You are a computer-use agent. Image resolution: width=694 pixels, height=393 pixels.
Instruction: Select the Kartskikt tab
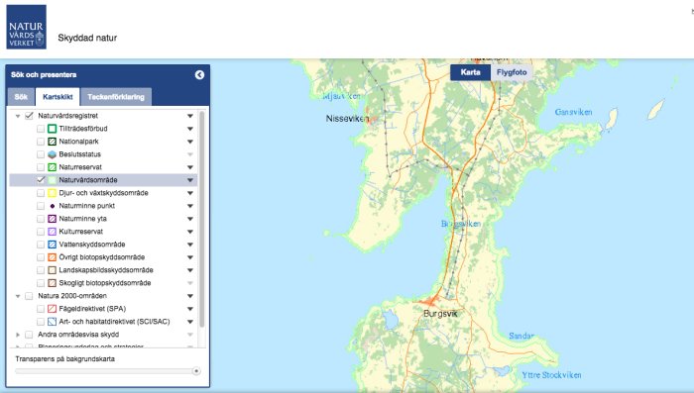pyautogui.click(x=58, y=97)
